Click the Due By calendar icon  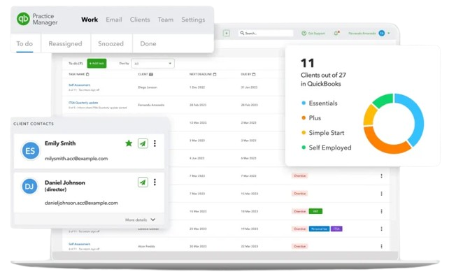[254, 74]
